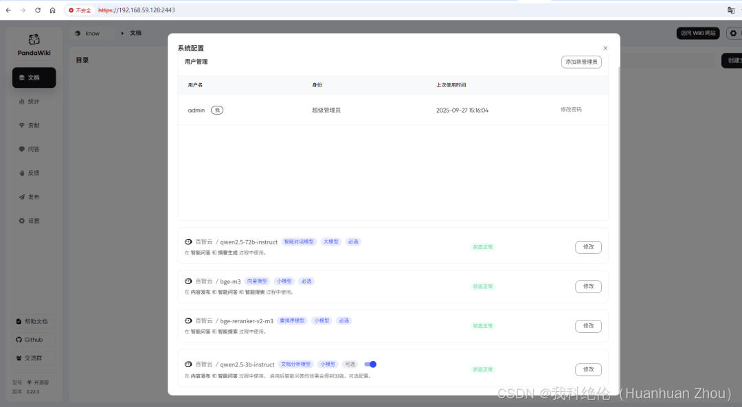This screenshot has height=407, width=742.
Task: Click the 大模型 tag
Action: click(x=330, y=242)
